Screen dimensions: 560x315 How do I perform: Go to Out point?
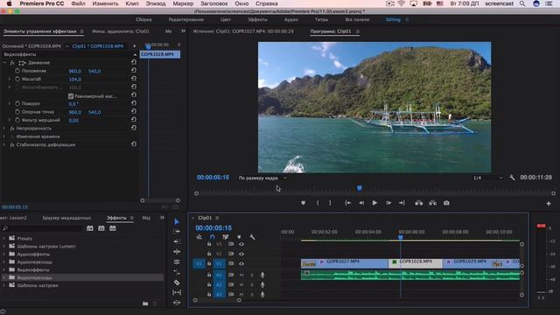pos(402,203)
